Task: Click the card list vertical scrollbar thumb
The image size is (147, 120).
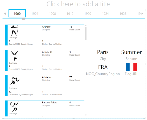Action: coord(86,33)
